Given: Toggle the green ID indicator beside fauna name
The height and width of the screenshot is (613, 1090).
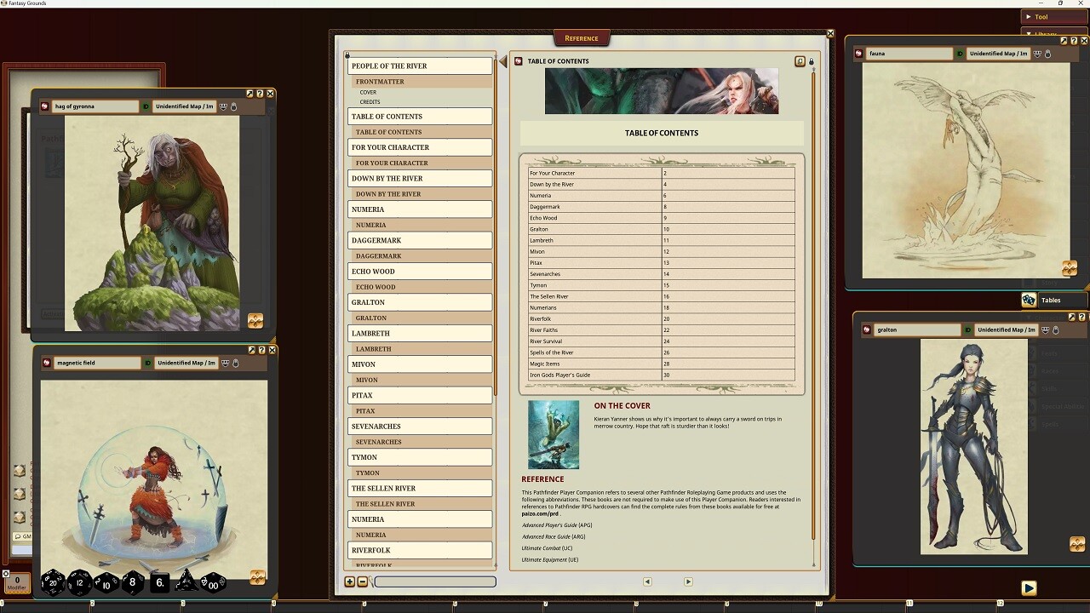Looking at the screenshot, I should click(960, 53).
